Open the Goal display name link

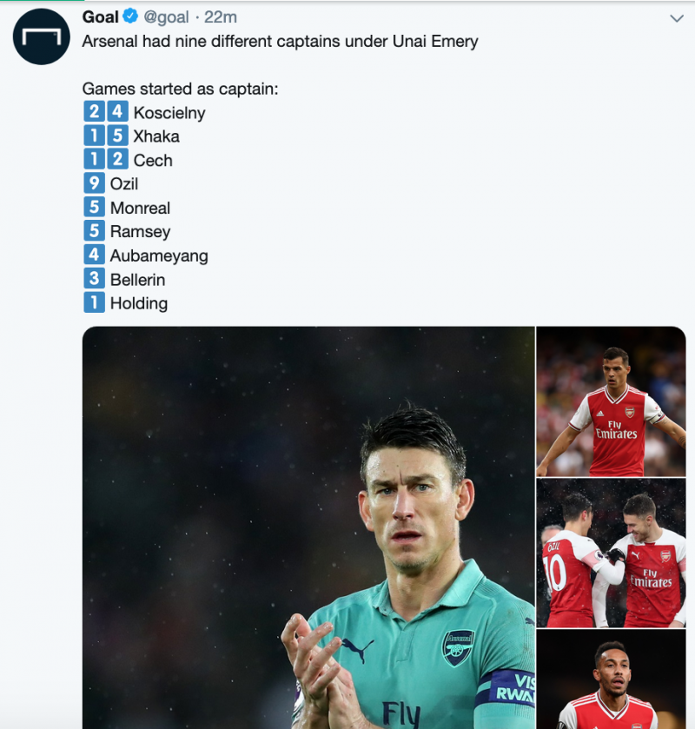[x=100, y=17]
